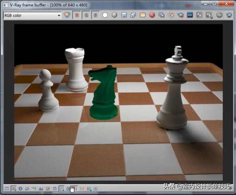Viewport: 236px width, 195px height.
Task: Close the V-Ray frame buffer window
Action: pyautogui.click(x=227, y=4)
